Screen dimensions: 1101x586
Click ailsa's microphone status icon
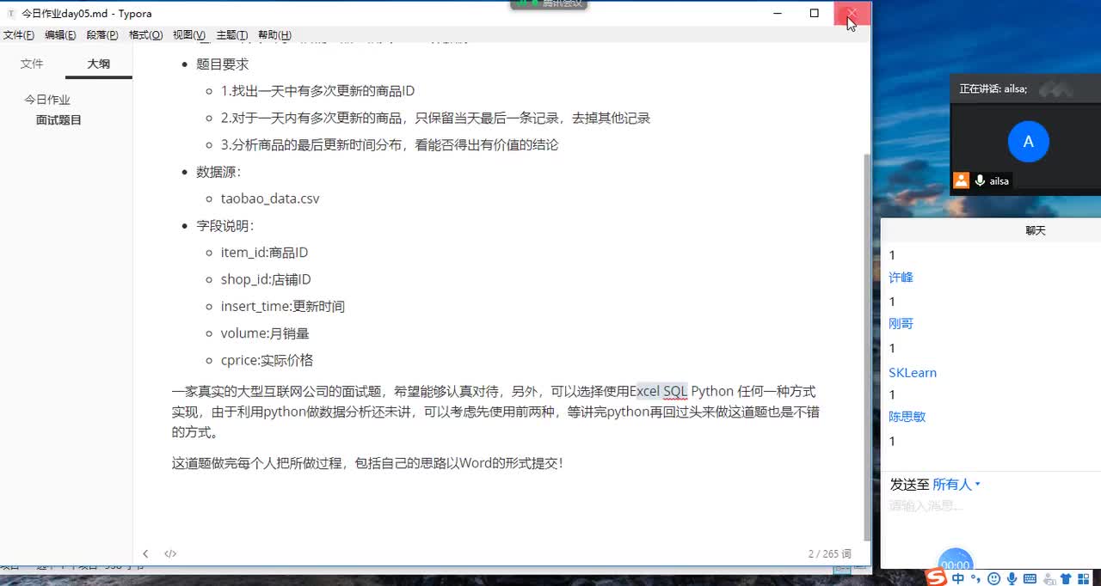(x=980, y=180)
